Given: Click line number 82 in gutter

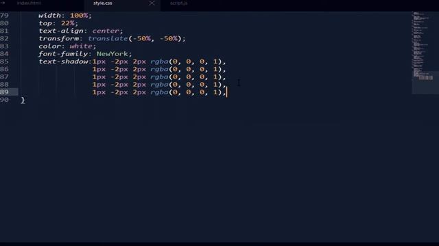Looking at the screenshot, I should (x=5, y=38).
